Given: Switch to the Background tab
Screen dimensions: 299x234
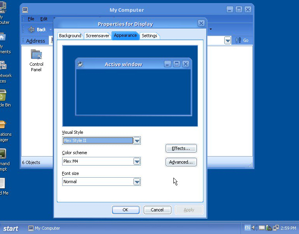Looking at the screenshot, I should 70,36.
